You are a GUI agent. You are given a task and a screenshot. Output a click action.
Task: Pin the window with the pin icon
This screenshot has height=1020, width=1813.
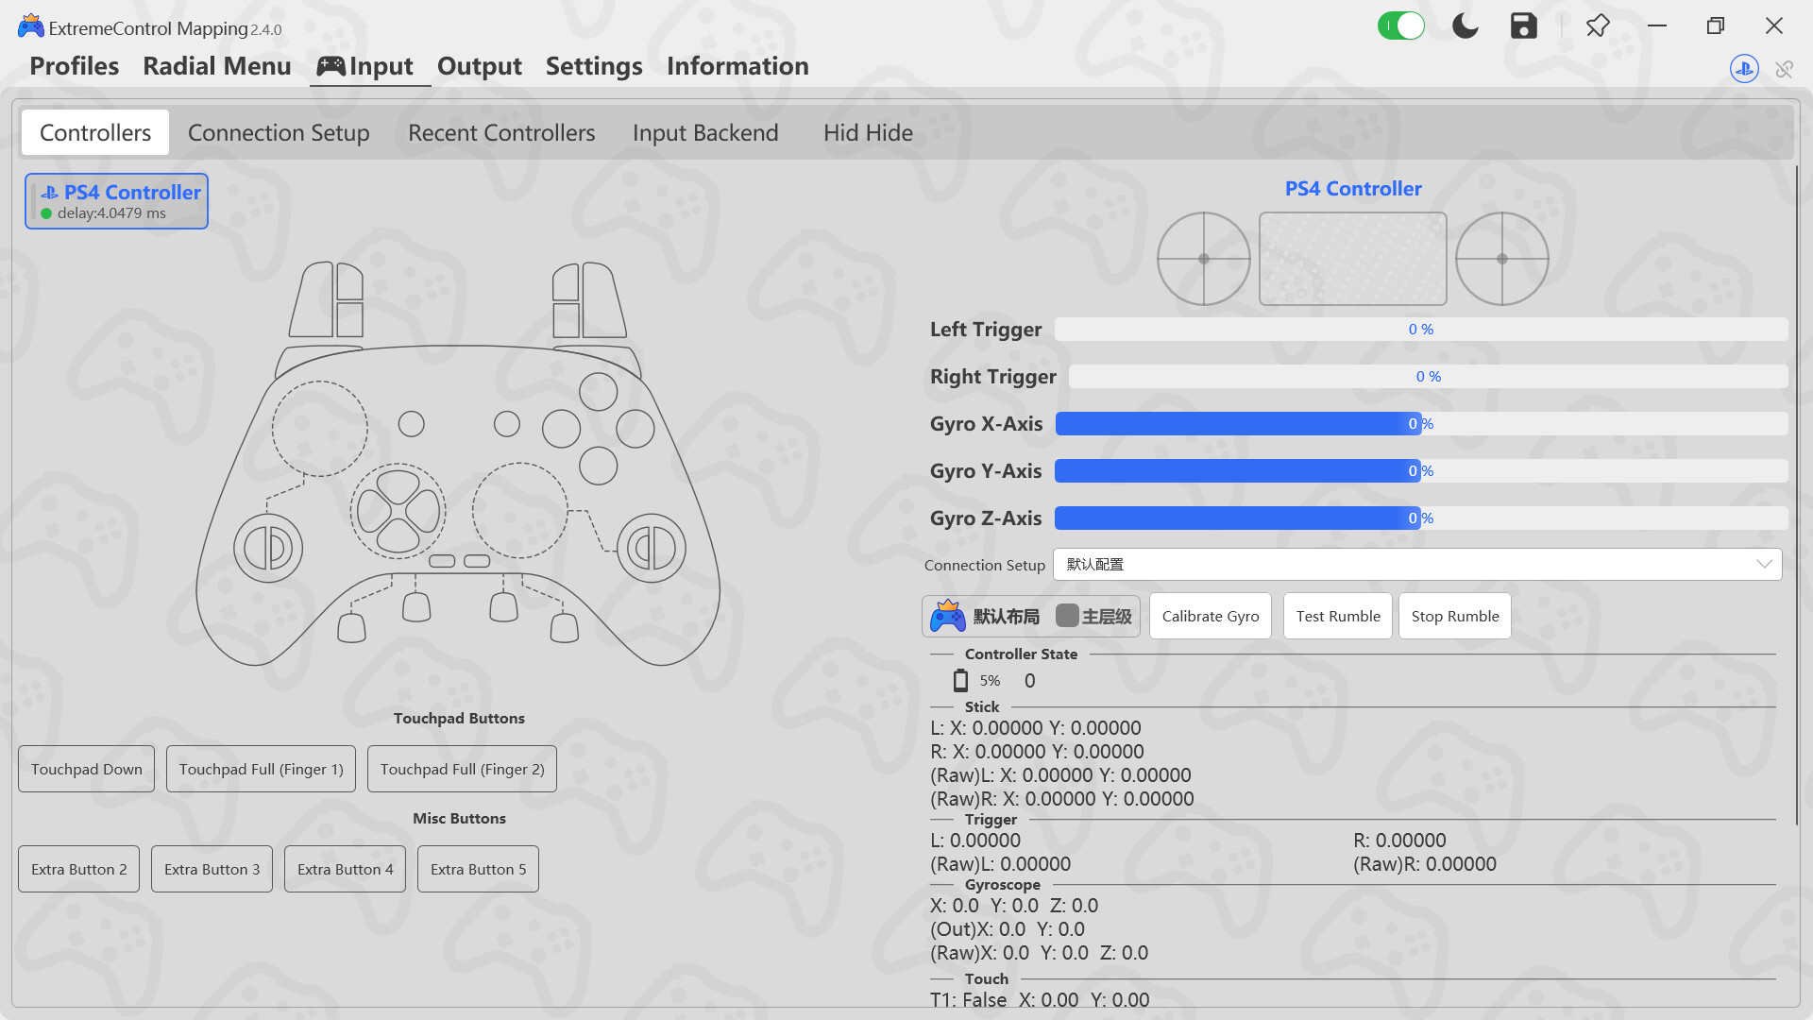pyautogui.click(x=1598, y=25)
